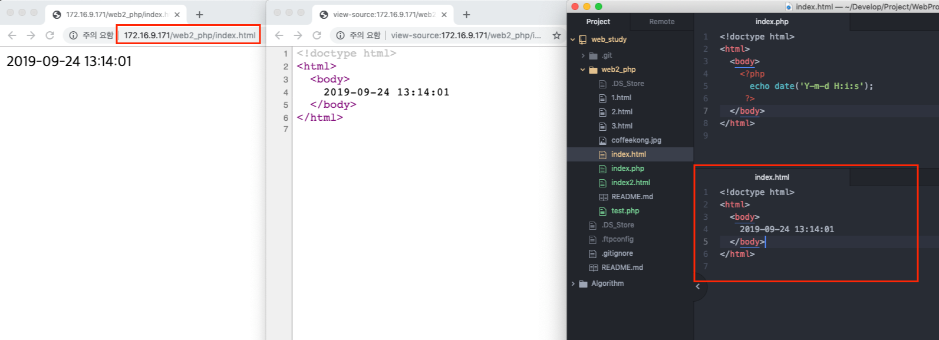
Task: Click view-source address bar URL
Action: 466,35
